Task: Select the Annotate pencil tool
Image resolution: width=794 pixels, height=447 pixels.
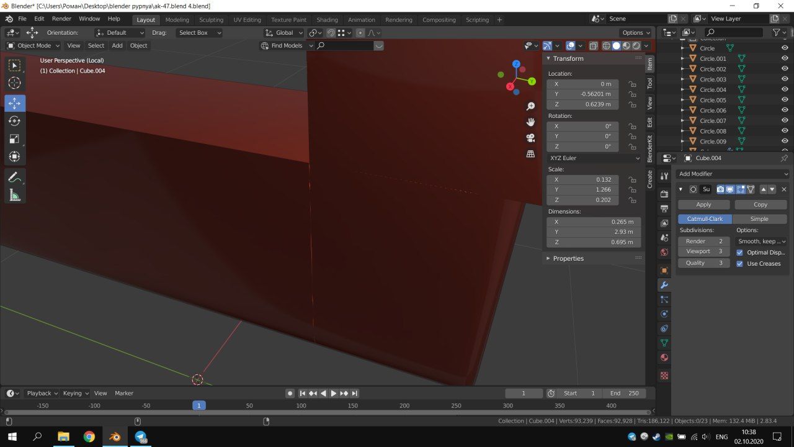Action: pos(15,178)
